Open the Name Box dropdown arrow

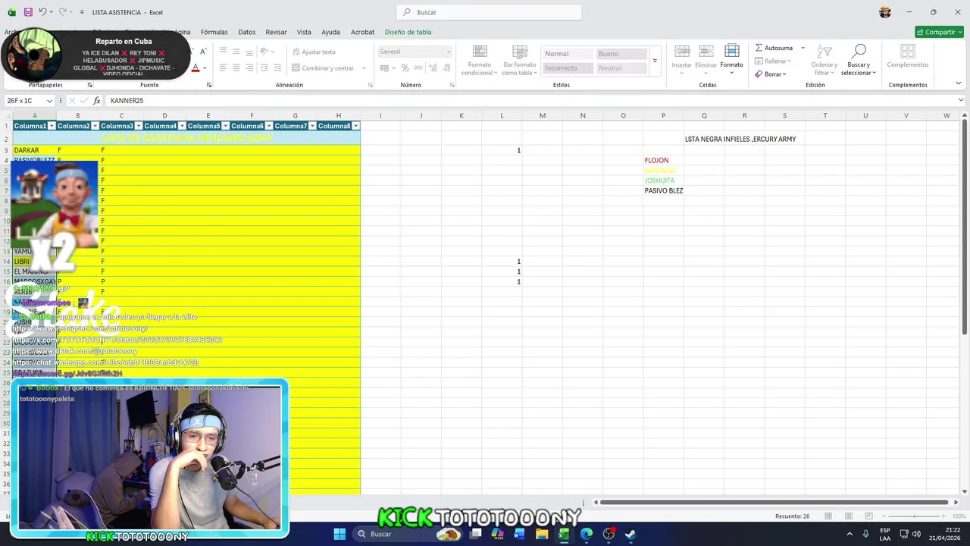[50, 101]
